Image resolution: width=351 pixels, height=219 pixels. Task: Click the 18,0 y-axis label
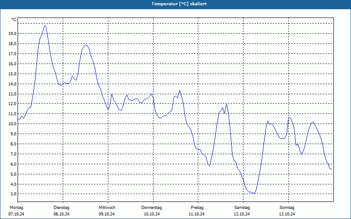(12, 43)
